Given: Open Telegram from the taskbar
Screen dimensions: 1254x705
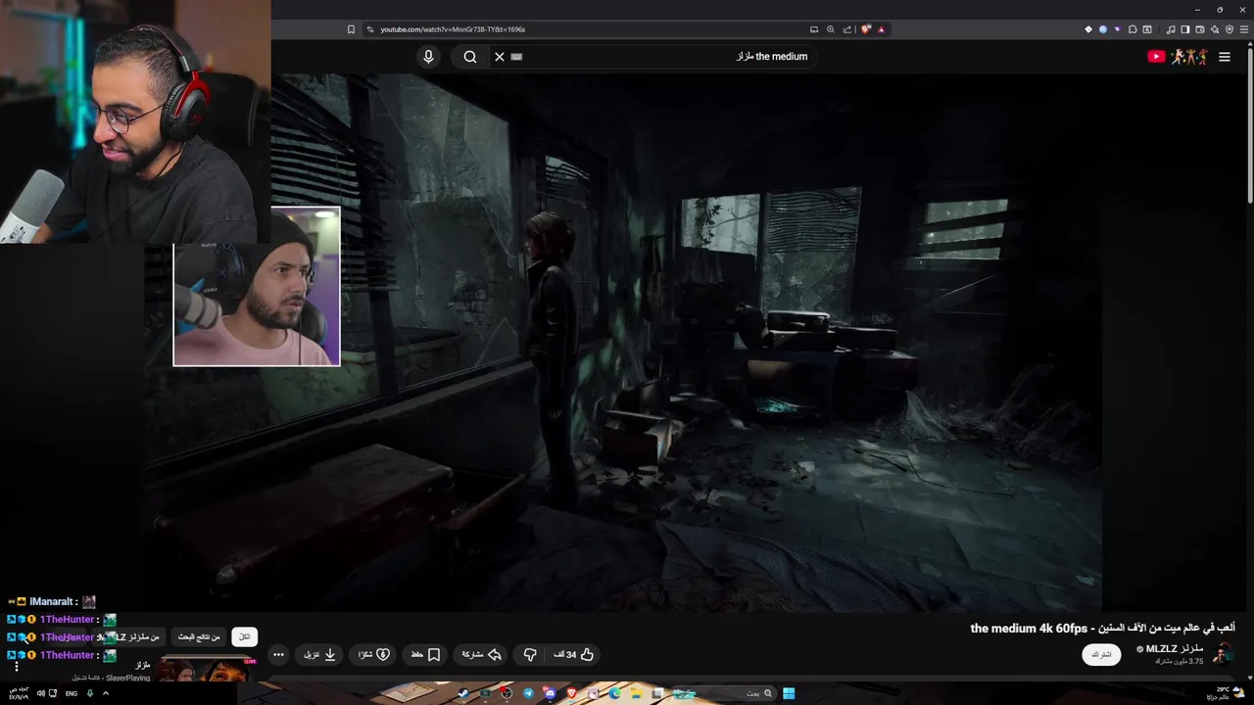Looking at the screenshot, I should tap(528, 693).
